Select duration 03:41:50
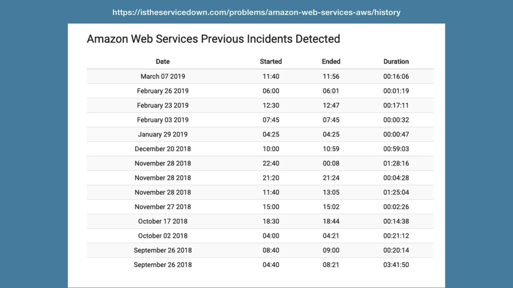The height and width of the screenshot is (288, 513). point(396,265)
